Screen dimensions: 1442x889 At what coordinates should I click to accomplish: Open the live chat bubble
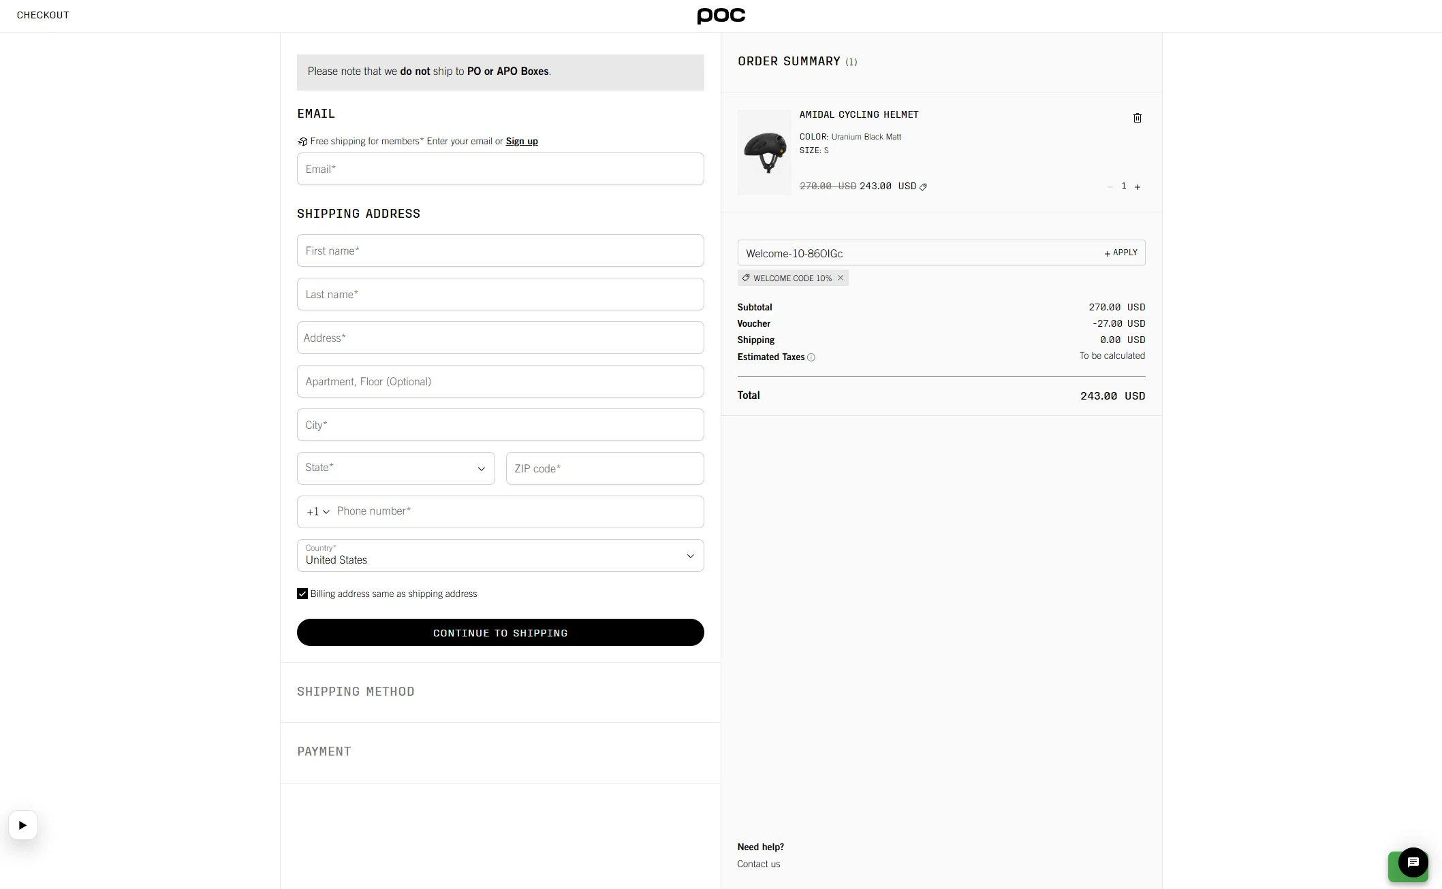tap(1413, 862)
